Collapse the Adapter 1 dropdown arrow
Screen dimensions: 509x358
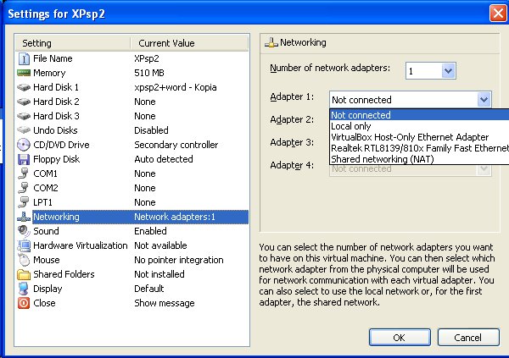[484, 100]
